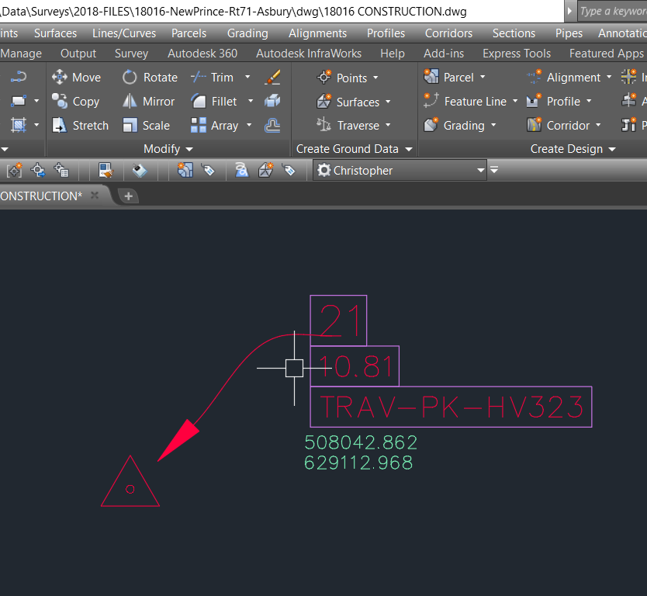Open the Autodesk 360 tab

coord(202,54)
